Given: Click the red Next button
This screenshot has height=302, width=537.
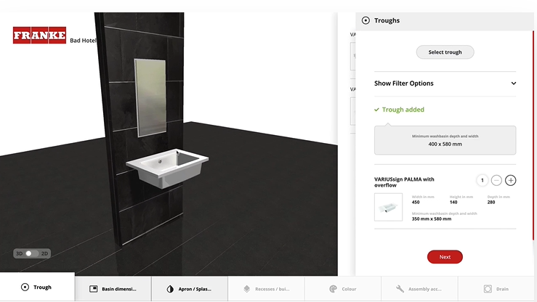Looking at the screenshot, I should tap(445, 257).
